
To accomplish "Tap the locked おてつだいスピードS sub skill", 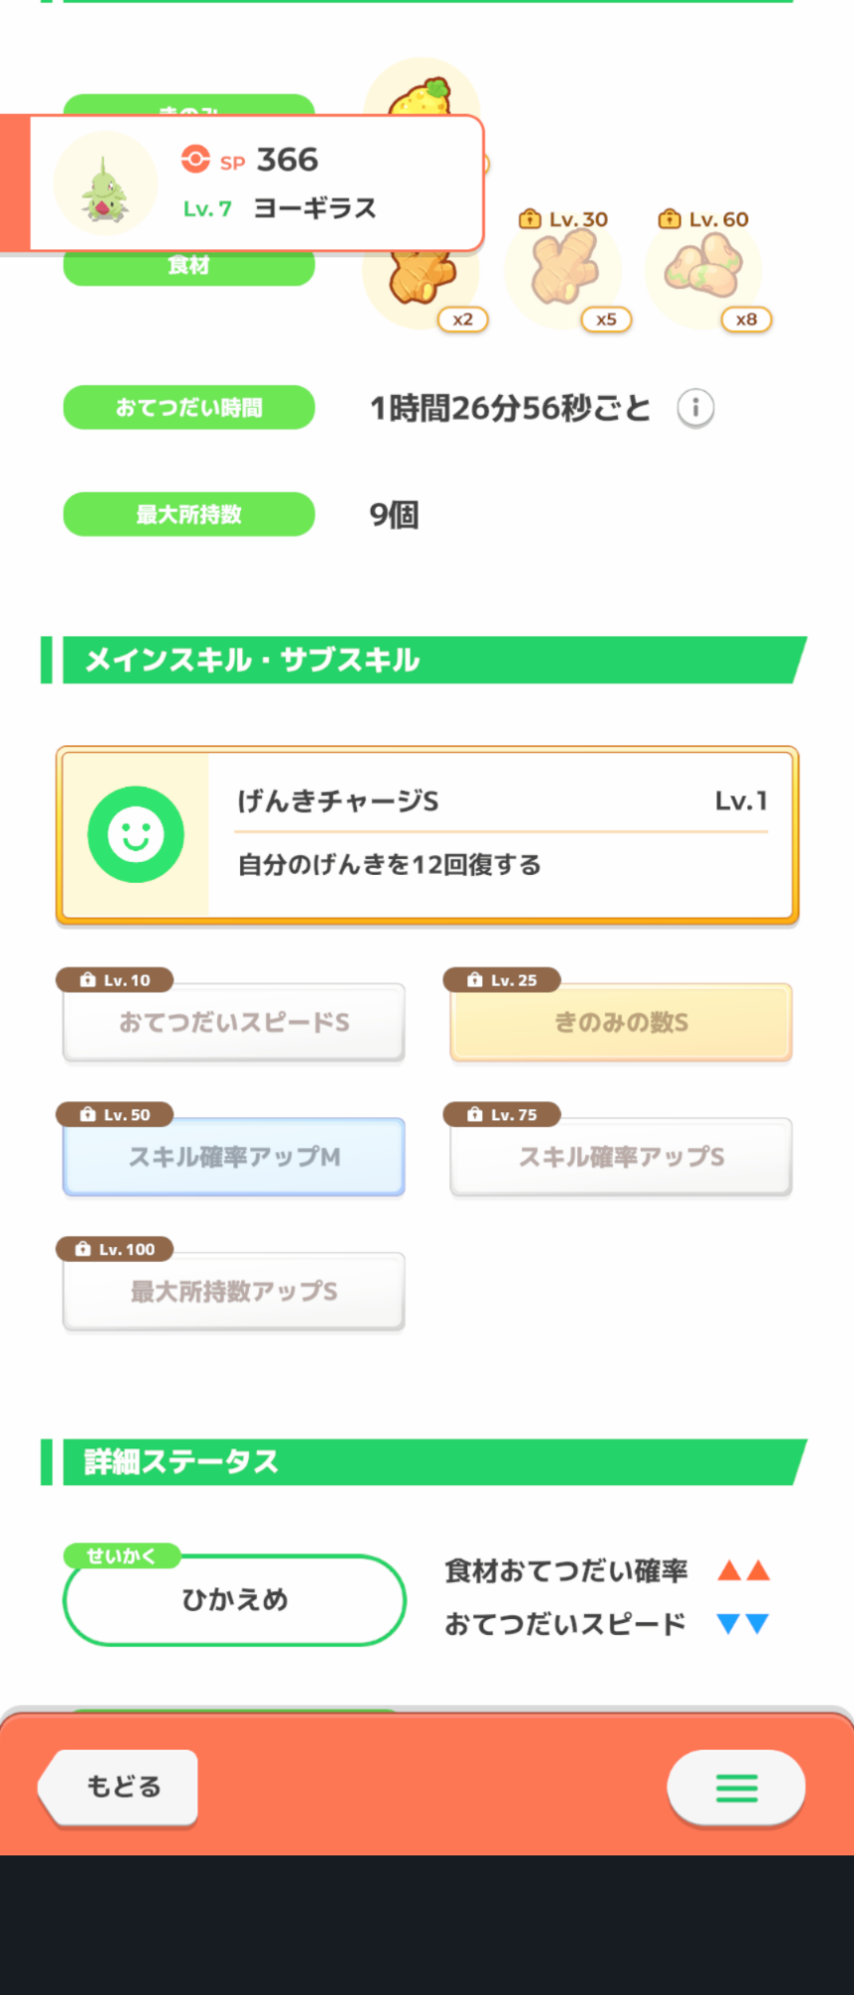I will pos(234,1022).
